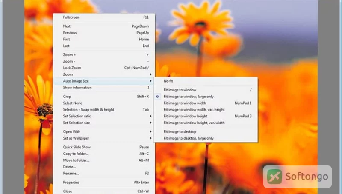Click the Softongo logo icon
The image size is (342, 194).
[x=274, y=177]
